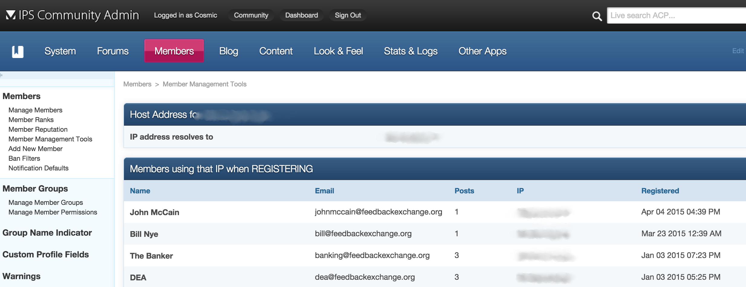Sort by the Posts column header
Screen dimensions: 746x287
coord(464,191)
